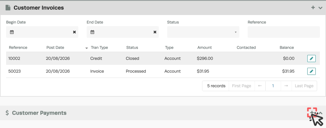
Task: Add a new customer invoice with plus icon
Action: click(x=313, y=8)
